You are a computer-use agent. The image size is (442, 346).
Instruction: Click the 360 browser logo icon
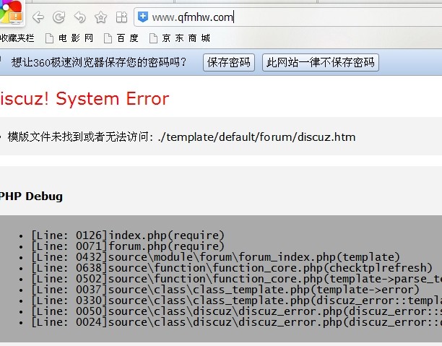pyautogui.click(x=12, y=12)
